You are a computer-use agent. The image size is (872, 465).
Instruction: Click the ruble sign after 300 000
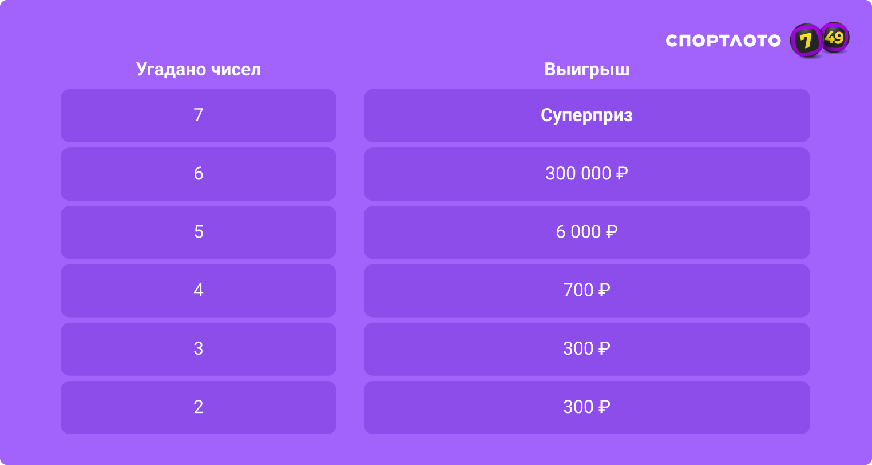click(x=622, y=174)
